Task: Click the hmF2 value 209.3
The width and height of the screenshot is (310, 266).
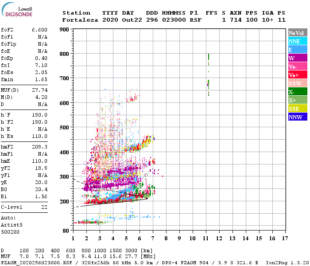Action: [x=39, y=147]
